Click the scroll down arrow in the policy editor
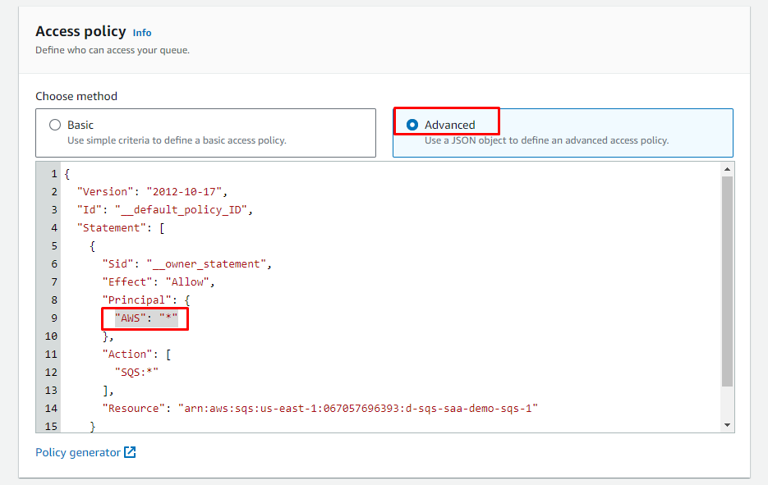Viewport: 768px width, 485px height. tap(726, 424)
